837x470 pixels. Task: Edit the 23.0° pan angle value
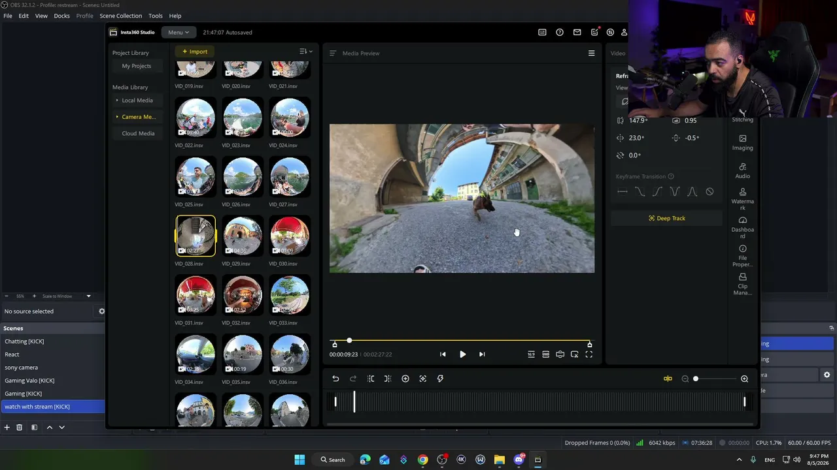(x=636, y=138)
